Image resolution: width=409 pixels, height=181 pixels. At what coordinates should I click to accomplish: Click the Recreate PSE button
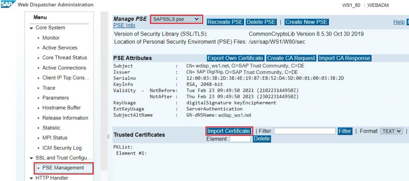click(x=225, y=22)
